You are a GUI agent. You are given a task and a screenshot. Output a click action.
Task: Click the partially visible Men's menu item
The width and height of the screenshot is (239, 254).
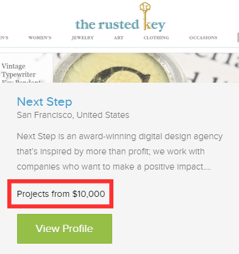click(x=4, y=38)
